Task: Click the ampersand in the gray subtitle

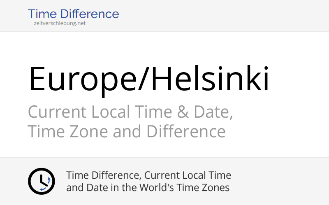Action: (183, 112)
